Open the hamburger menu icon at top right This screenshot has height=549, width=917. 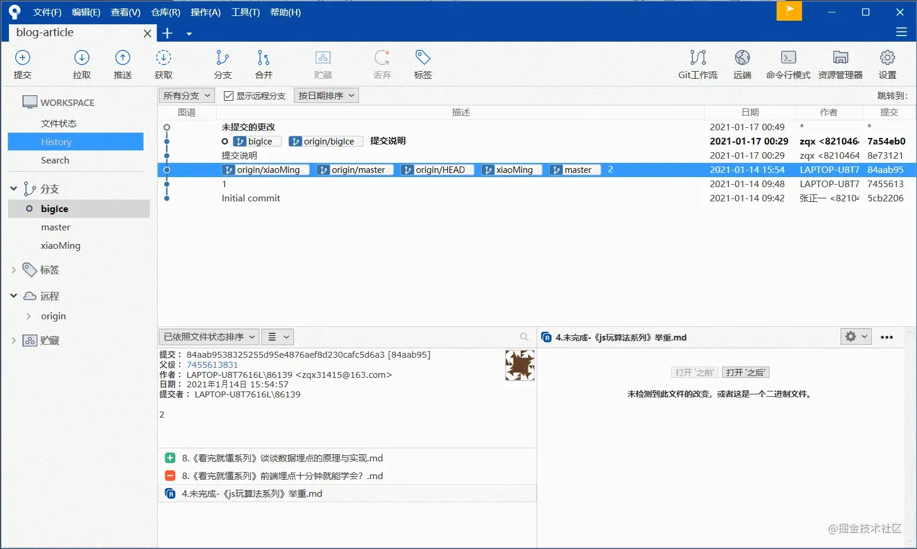(902, 32)
